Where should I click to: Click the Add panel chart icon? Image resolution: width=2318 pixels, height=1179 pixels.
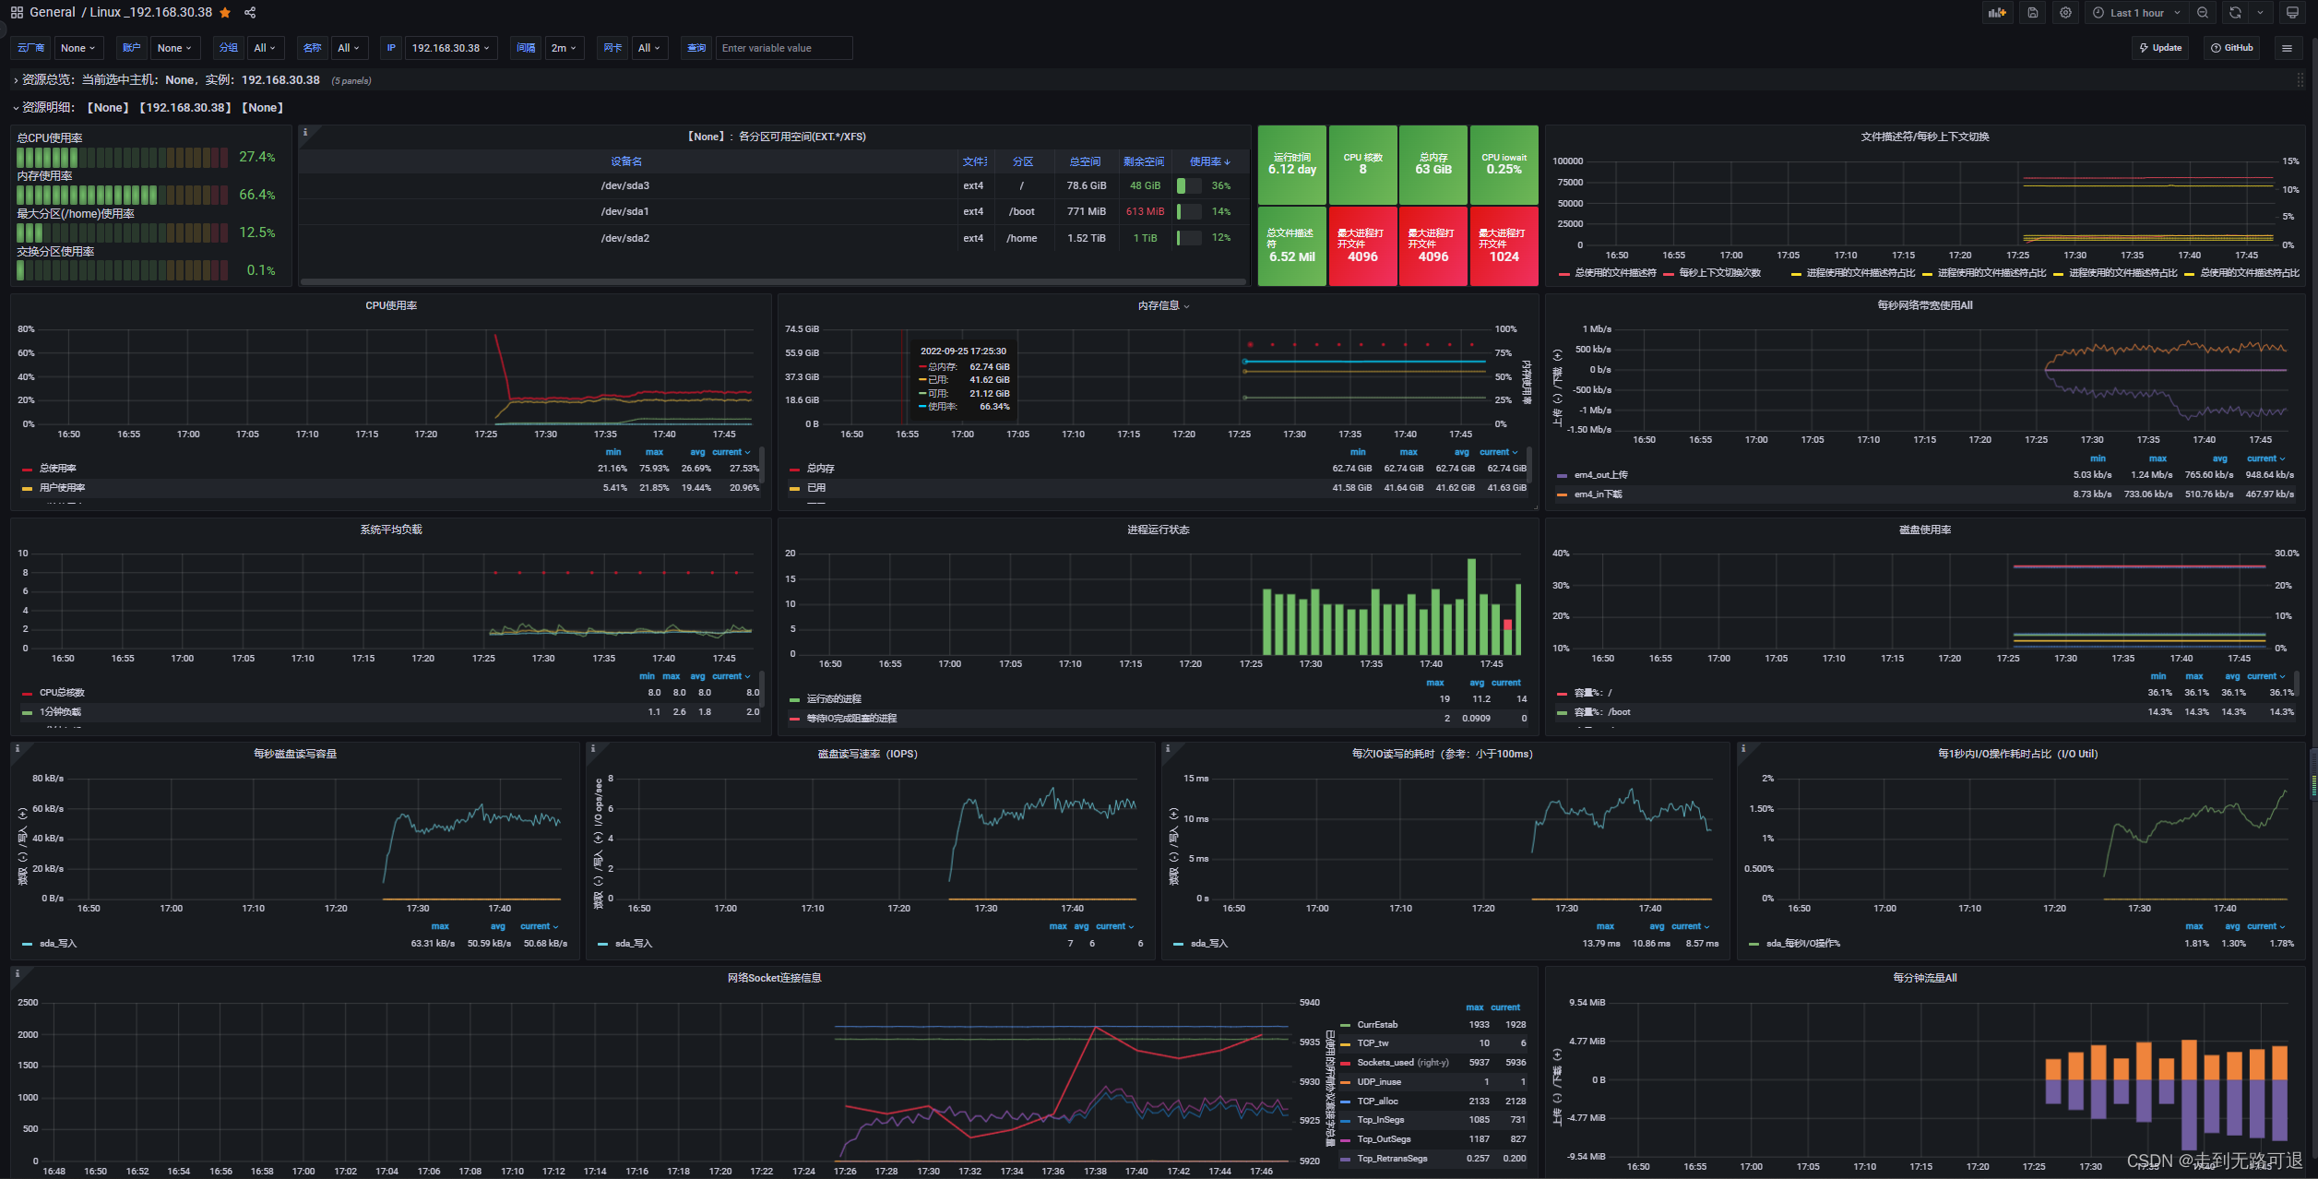1997,13
